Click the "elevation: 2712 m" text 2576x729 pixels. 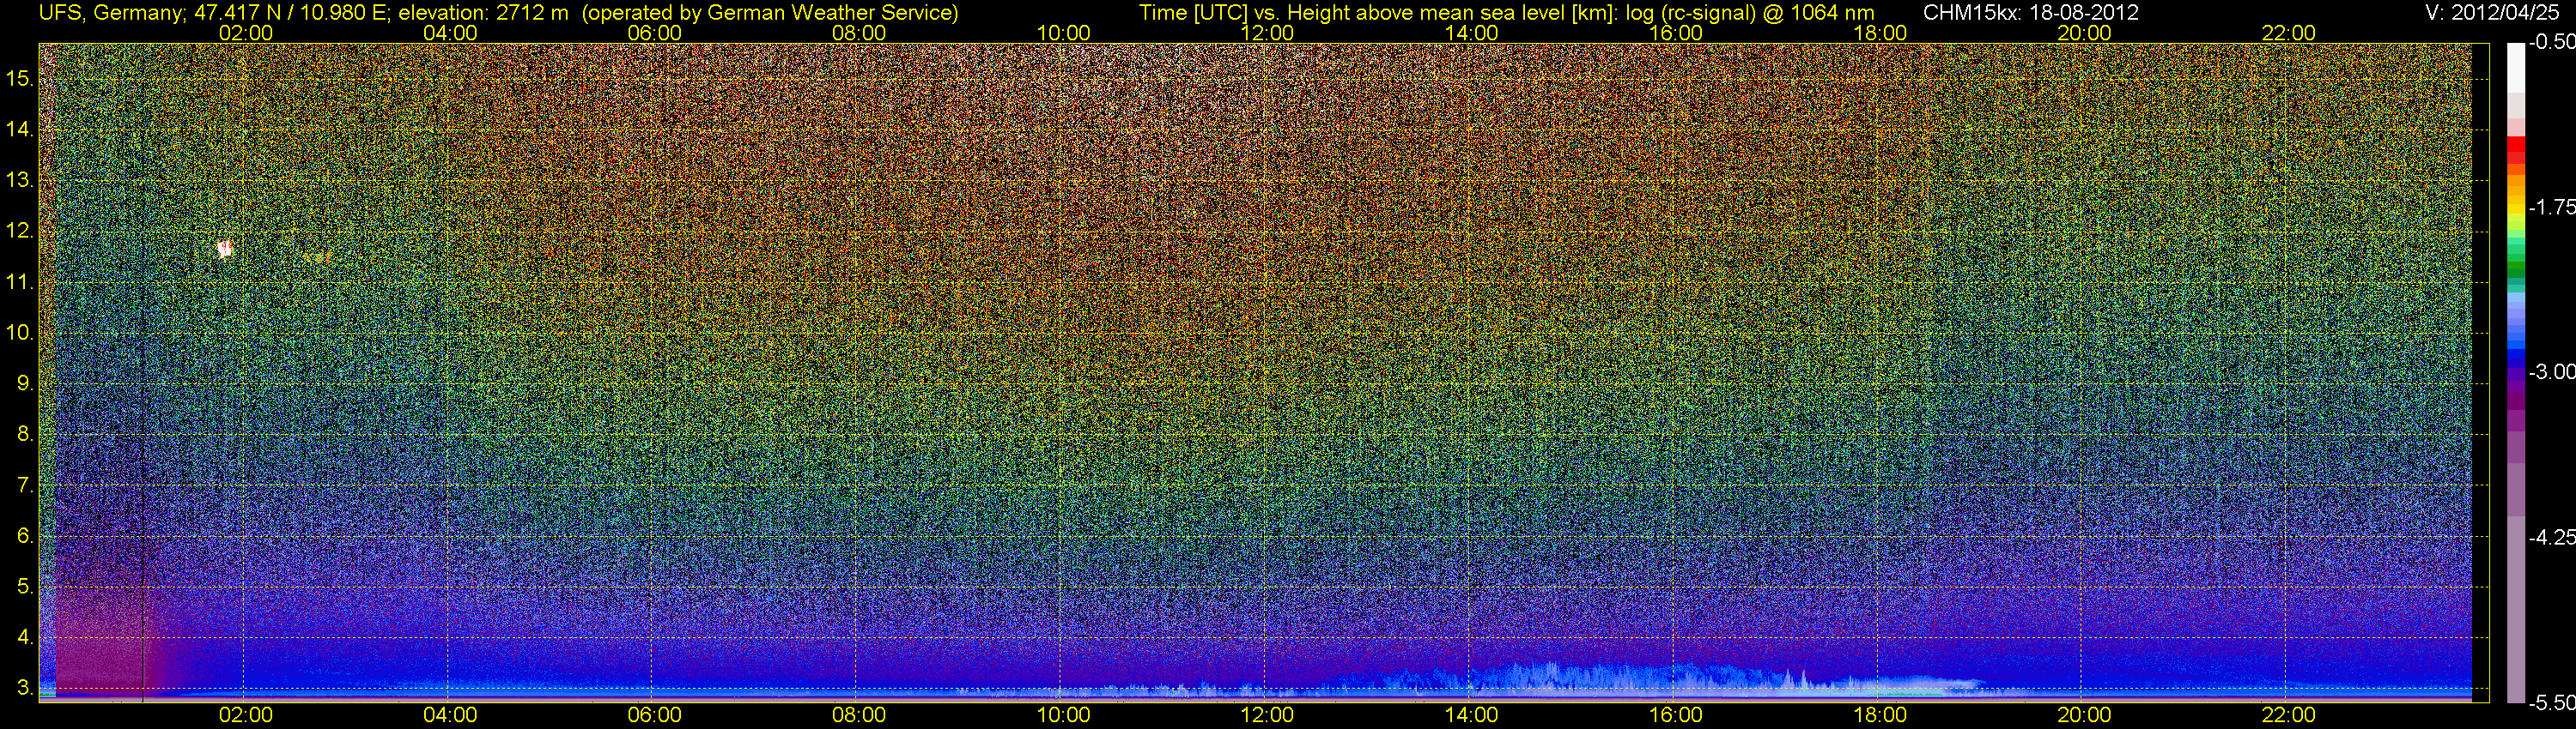[x=483, y=13]
